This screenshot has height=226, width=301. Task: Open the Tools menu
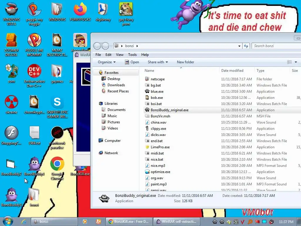coord(133,55)
